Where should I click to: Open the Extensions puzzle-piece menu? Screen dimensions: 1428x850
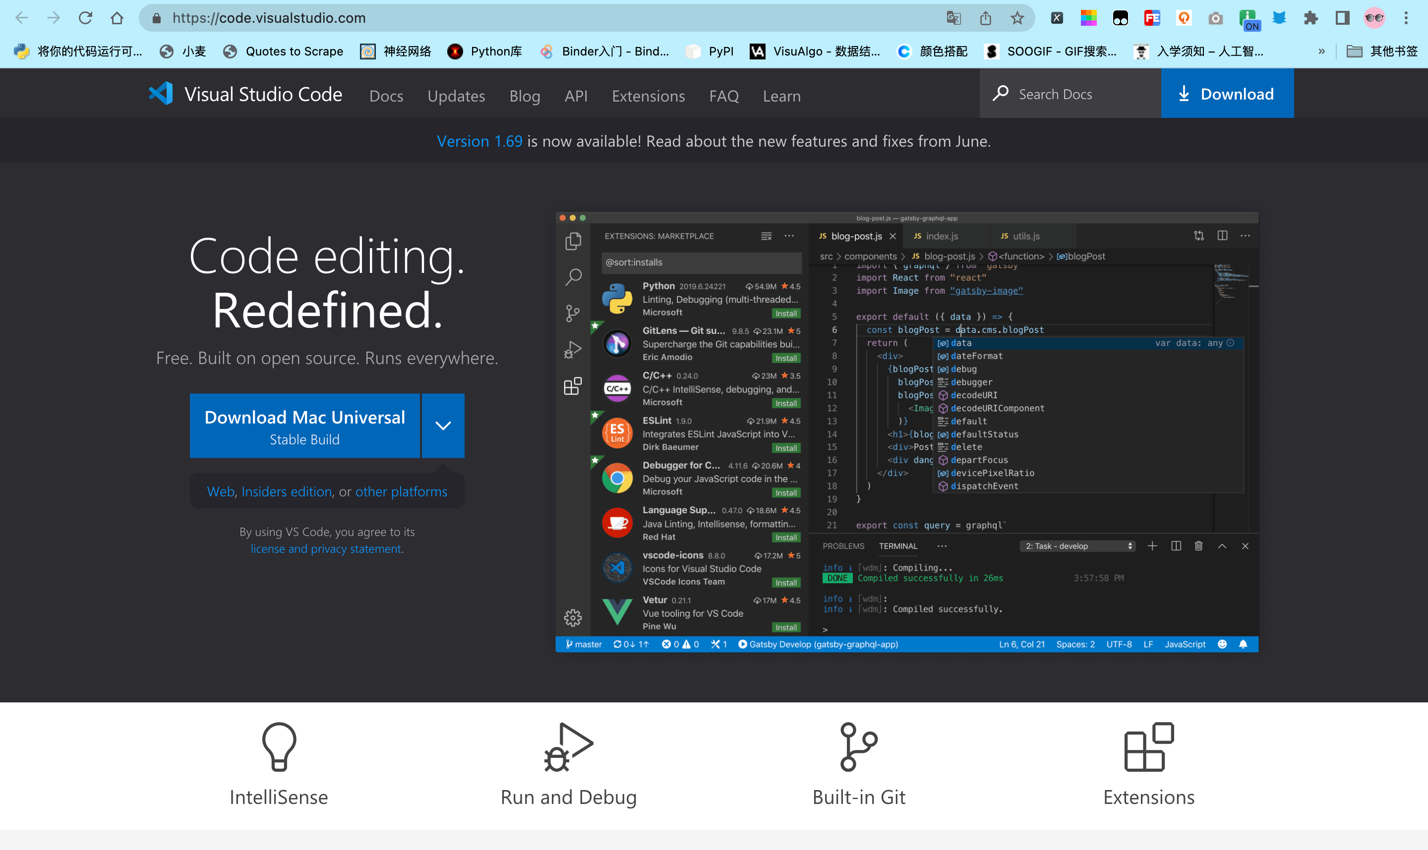1310,18
